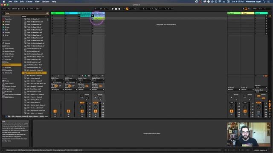The image size is (273, 153).
Task: Clear the browser search field
Action: 47,13
